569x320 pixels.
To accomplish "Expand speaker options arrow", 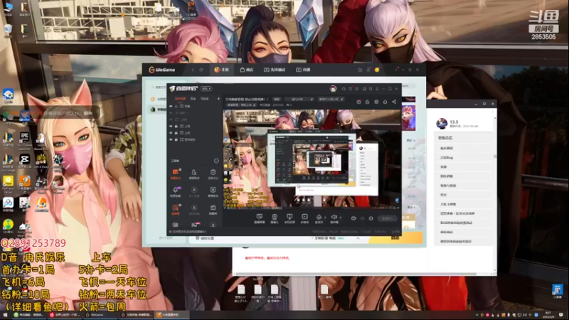I will 341,218.
